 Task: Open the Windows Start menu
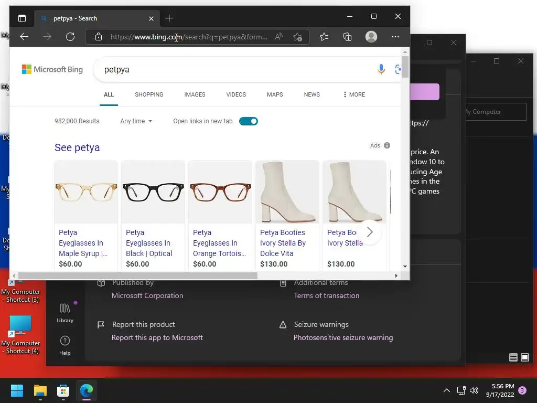(x=17, y=390)
